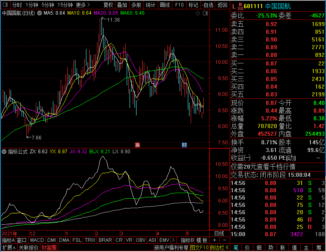Open 新用户福利专享 promotion link
Screen dimensions: 326x252
[x=171, y=248]
